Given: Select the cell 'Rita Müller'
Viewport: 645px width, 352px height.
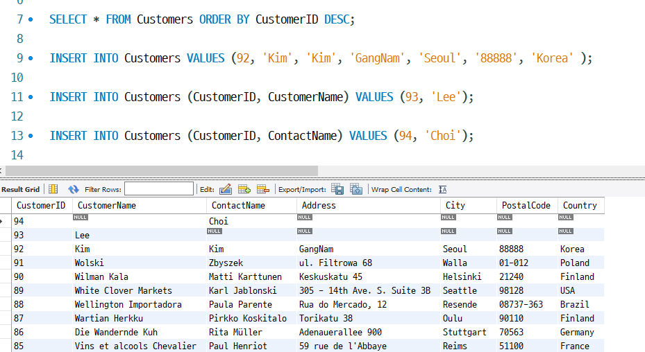Looking at the screenshot, I should point(251,332).
